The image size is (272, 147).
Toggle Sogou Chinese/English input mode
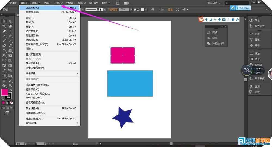coord(206,20)
